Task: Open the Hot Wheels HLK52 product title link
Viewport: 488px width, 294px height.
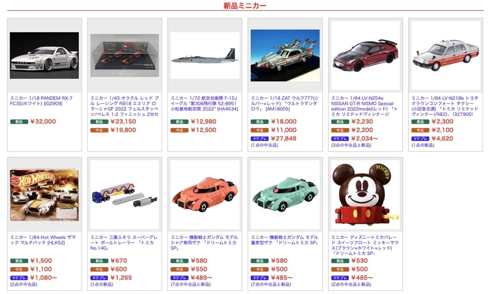Action: 43,240
